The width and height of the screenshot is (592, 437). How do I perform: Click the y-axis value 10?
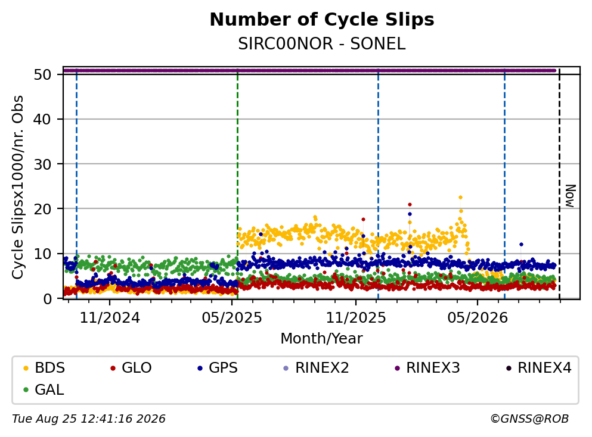click(43, 254)
